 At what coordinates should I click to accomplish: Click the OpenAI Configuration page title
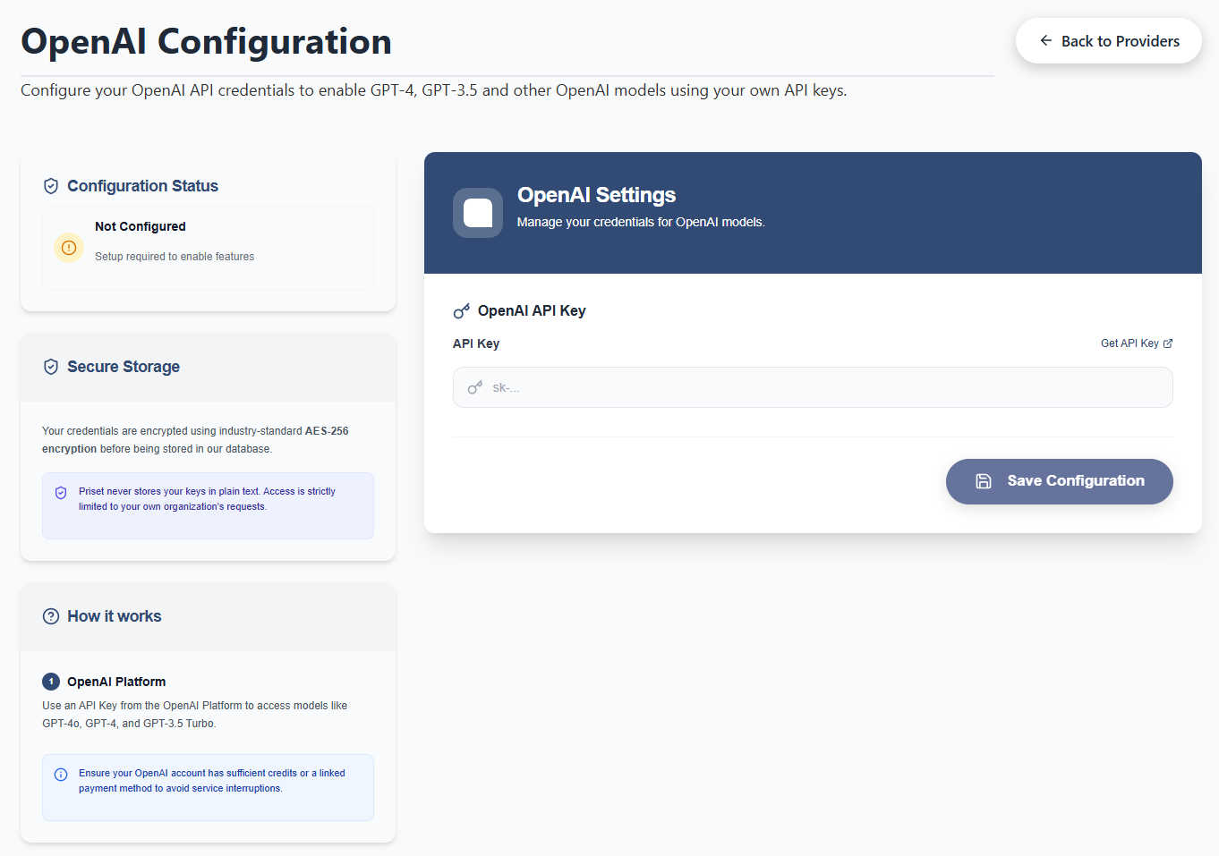(206, 42)
